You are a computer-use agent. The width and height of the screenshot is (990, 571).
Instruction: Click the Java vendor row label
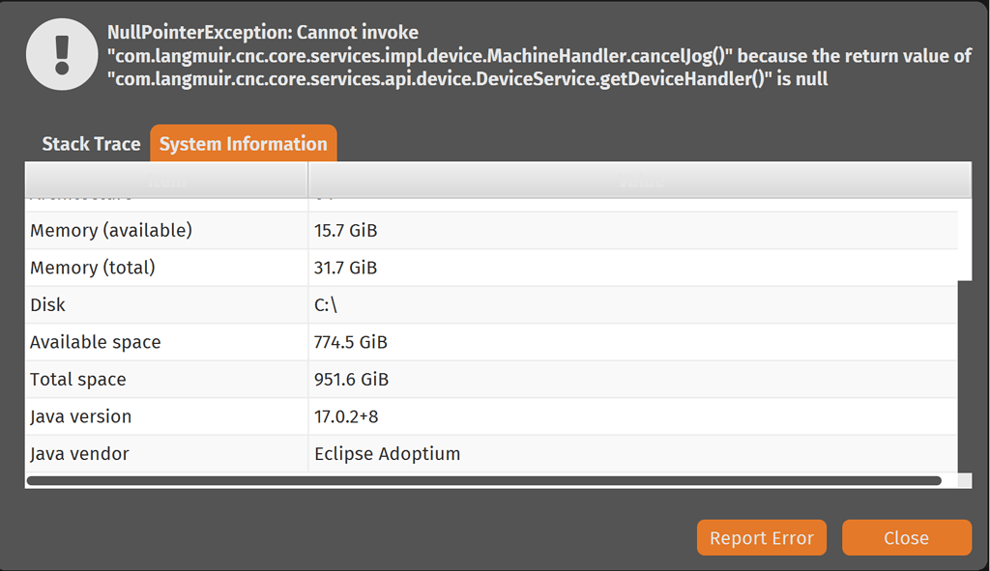point(80,454)
